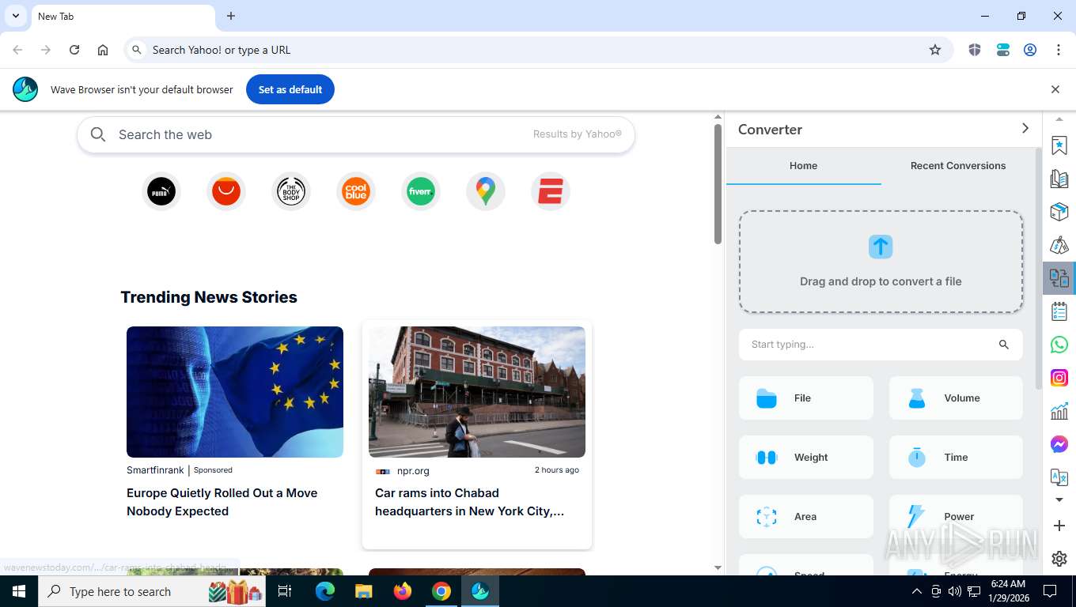Click the file drop upload area
Image resolution: width=1076 pixels, height=607 pixels.
coord(881,262)
